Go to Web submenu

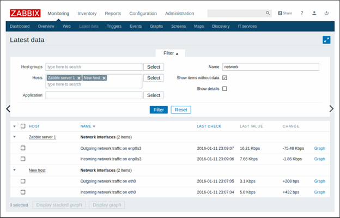[67, 26]
